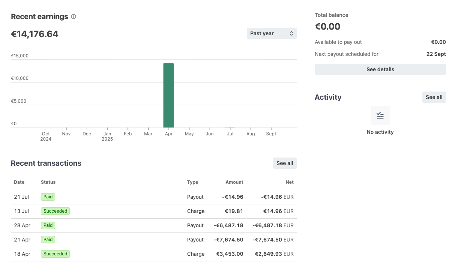
Task: Click See details under Next payout scheduled
Action: pyautogui.click(x=380, y=69)
